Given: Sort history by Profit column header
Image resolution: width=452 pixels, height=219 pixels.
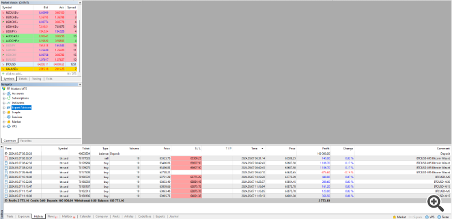Looking at the screenshot, I should pos(313,148).
